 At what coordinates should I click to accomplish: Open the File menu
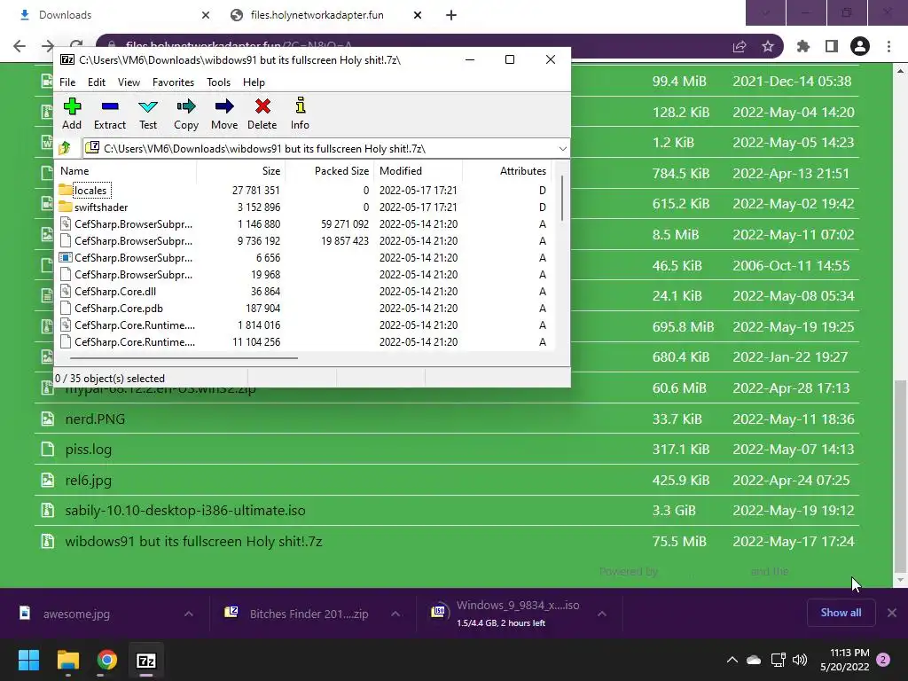(67, 82)
